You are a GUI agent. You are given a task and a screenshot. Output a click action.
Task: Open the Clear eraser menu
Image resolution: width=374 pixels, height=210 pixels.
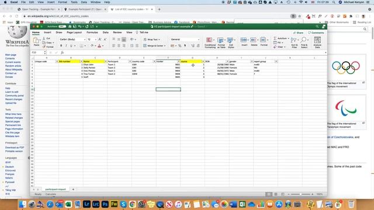(x=279, y=47)
